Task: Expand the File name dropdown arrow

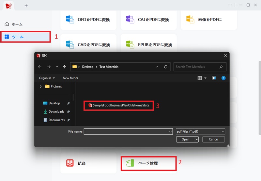Action: pyautogui.click(x=170, y=132)
